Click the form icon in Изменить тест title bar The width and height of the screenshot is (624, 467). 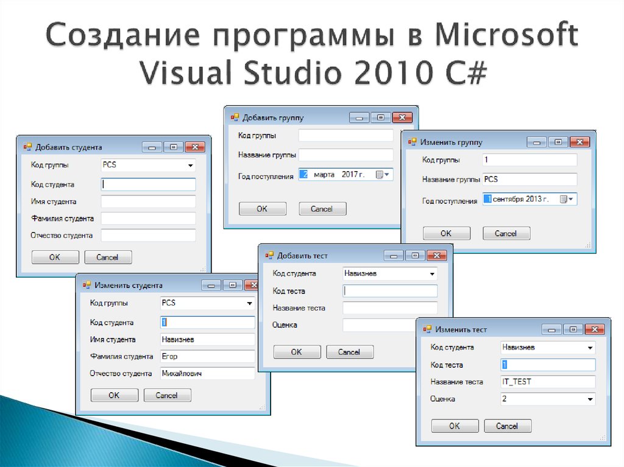[427, 329]
